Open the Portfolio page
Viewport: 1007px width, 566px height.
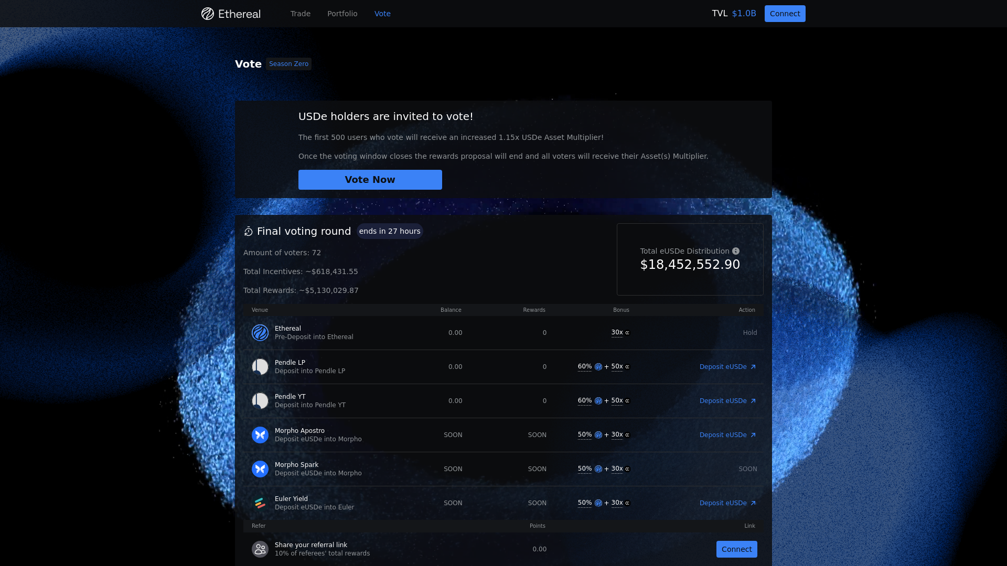coord(342,14)
